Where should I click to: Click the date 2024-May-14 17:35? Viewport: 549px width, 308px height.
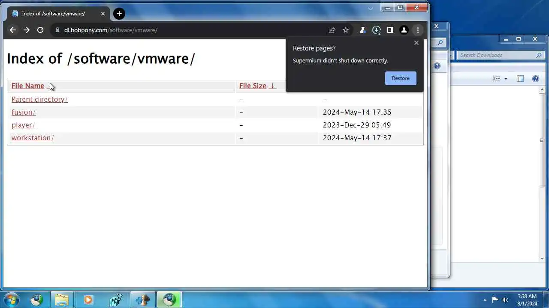click(357, 112)
